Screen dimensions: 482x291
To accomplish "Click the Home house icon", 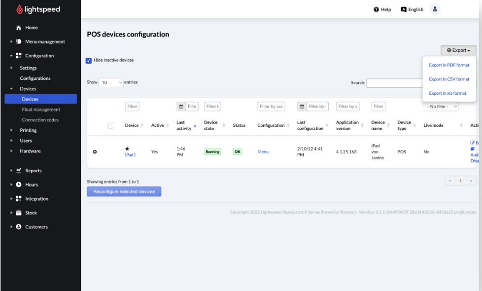I will point(19,28).
